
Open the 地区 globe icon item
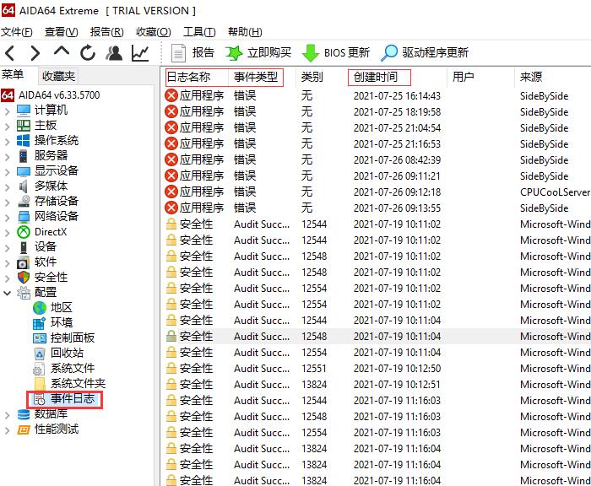[40, 308]
